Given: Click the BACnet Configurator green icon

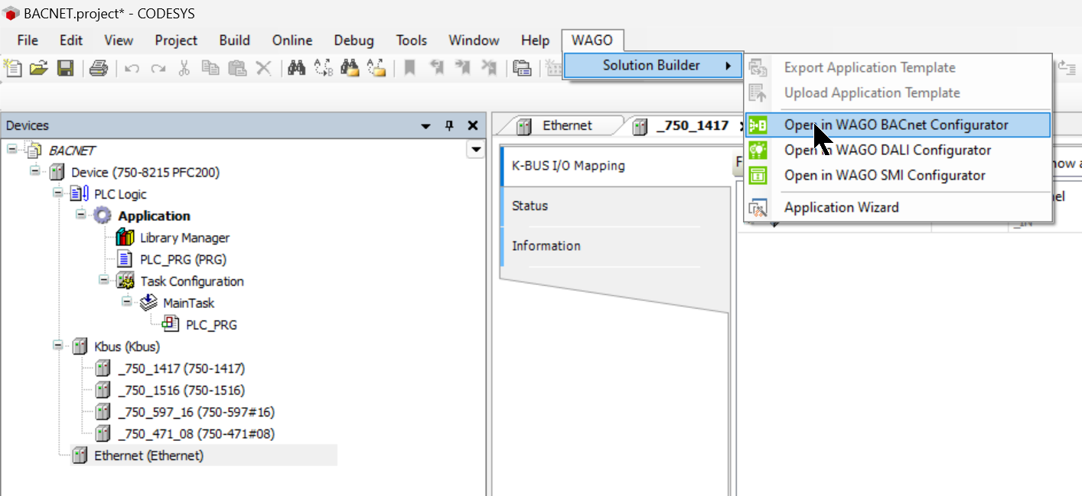Looking at the screenshot, I should pyautogui.click(x=758, y=125).
